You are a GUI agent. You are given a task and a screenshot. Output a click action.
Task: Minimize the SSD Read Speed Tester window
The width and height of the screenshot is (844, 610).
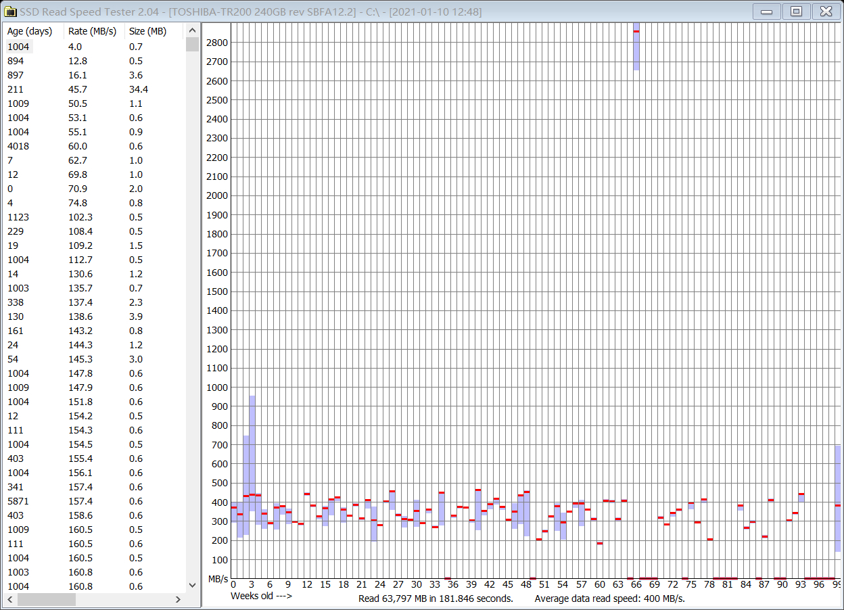click(x=767, y=11)
